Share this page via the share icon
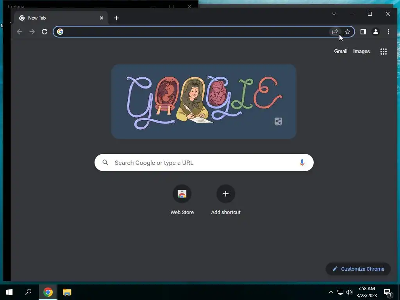The width and height of the screenshot is (400, 300). (x=335, y=32)
